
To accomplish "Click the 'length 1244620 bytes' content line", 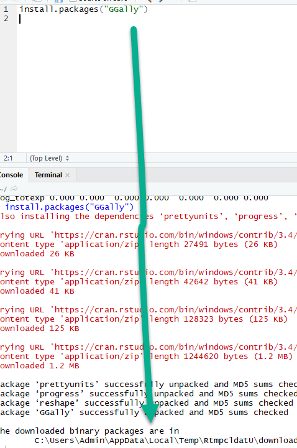I will tap(147, 357).
